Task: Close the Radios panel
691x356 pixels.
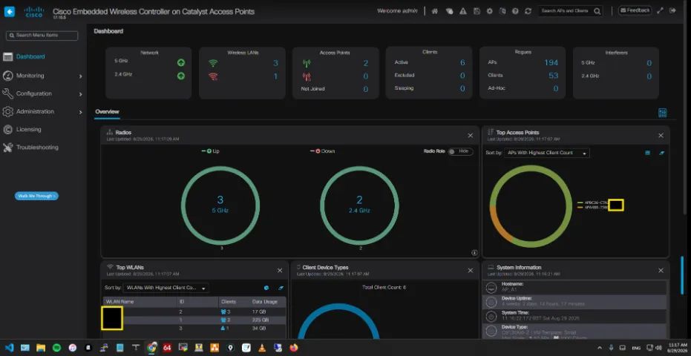Action: 471,136
